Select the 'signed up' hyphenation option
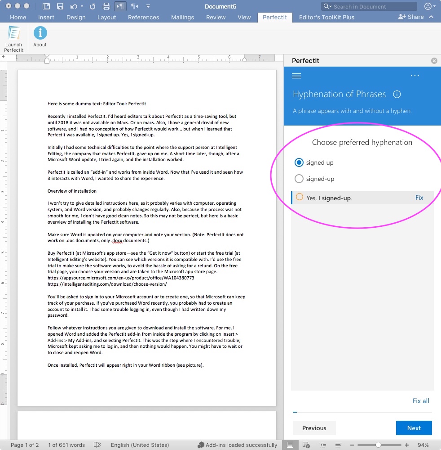This screenshot has height=450, width=441. pyautogui.click(x=299, y=162)
